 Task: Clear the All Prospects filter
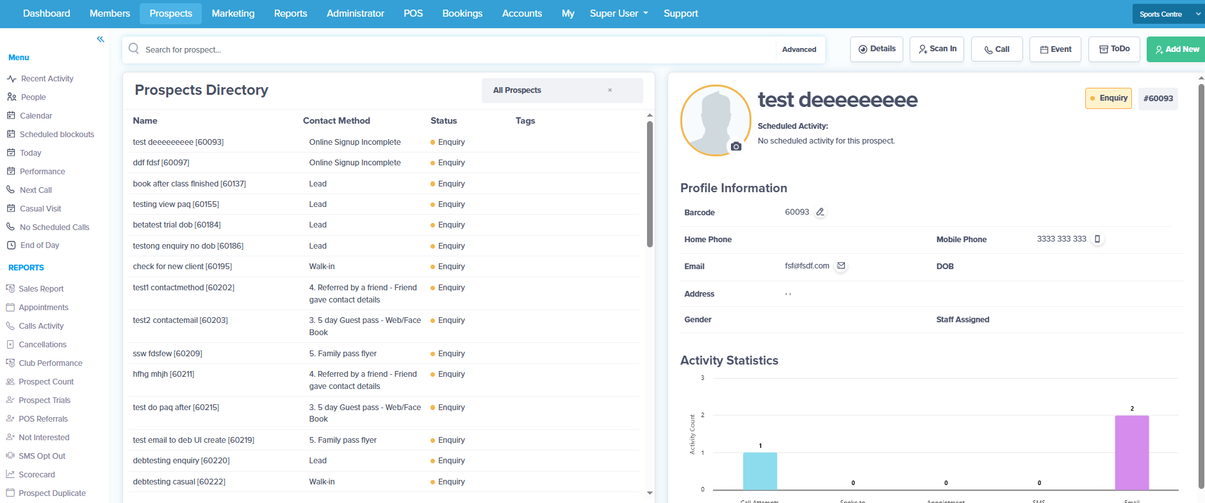tap(610, 90)
